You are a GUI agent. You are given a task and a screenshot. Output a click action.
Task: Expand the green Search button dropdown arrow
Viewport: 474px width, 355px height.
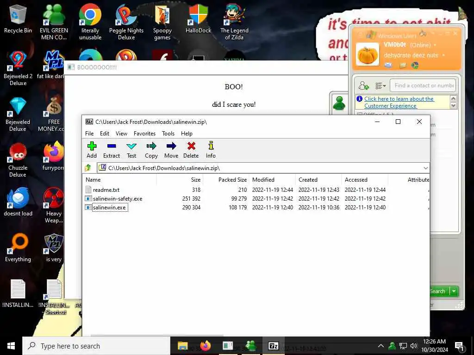(454, 291)
